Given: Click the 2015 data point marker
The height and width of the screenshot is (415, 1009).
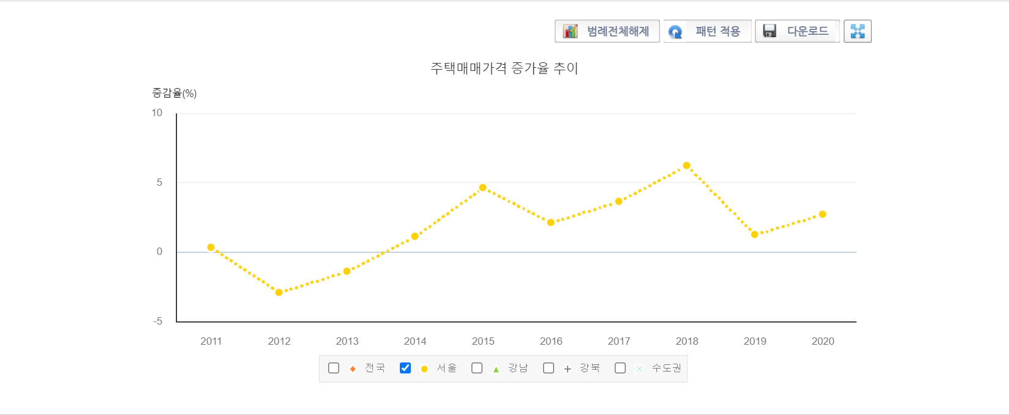Looking at the screenshot, I should click(483, 188).
